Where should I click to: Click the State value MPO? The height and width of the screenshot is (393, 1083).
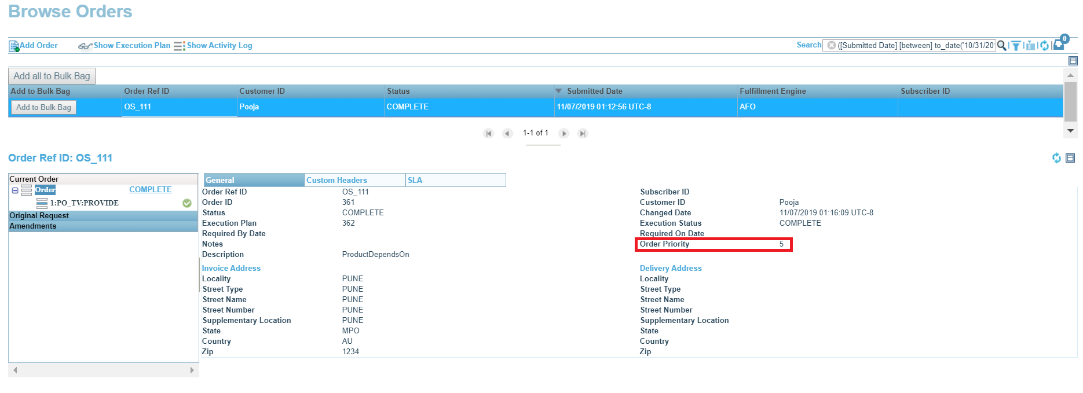tap(351, 331)
